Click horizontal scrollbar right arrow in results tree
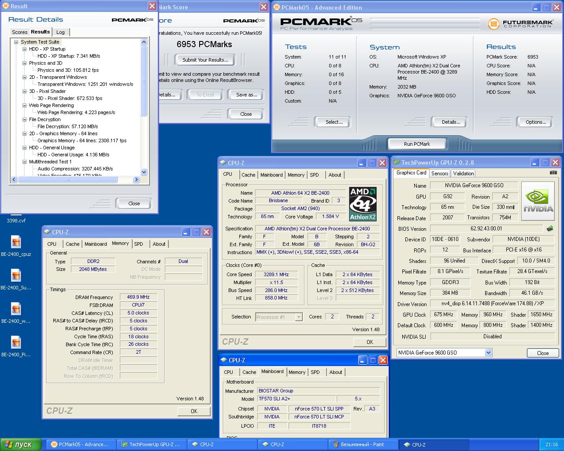The width and height of the screenshot is (564, 451). click(x=136, y=179)
